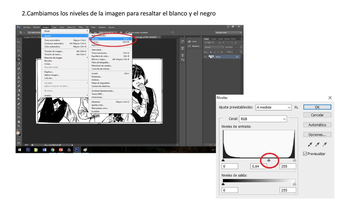Click the output levels 255 field

[x=288, y=190]
